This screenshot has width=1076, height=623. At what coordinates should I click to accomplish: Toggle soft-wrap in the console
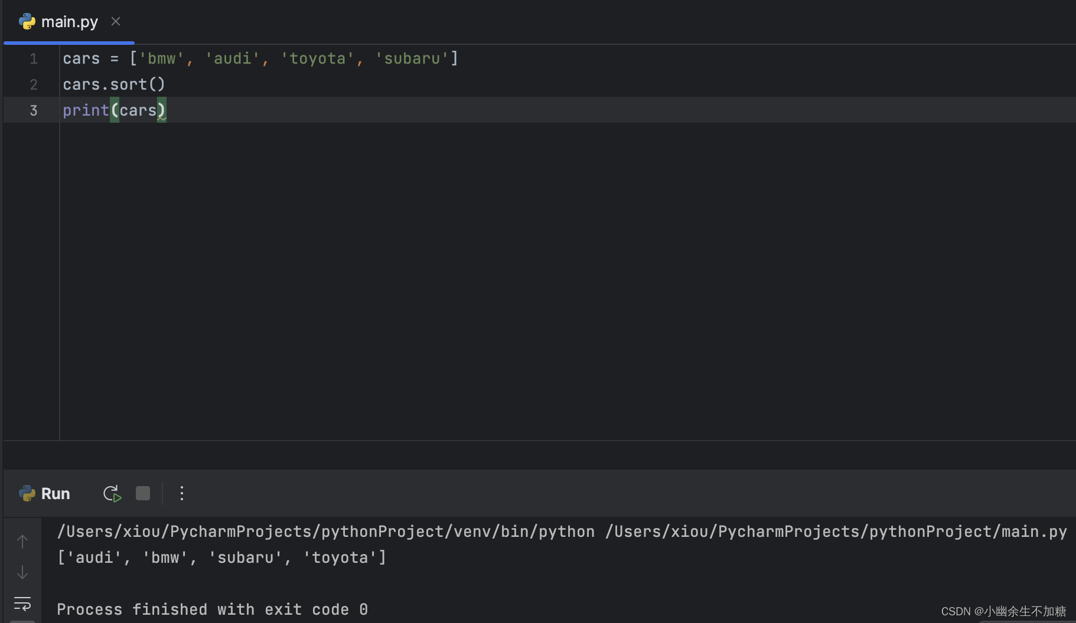(22, 604)
